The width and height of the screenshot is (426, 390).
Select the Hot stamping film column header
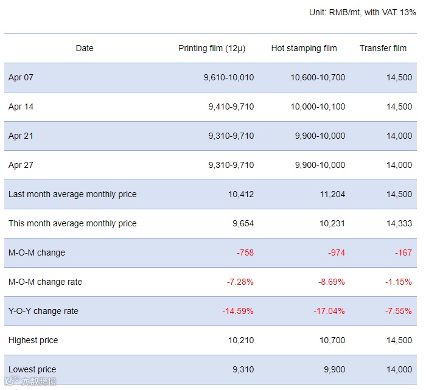304,48
